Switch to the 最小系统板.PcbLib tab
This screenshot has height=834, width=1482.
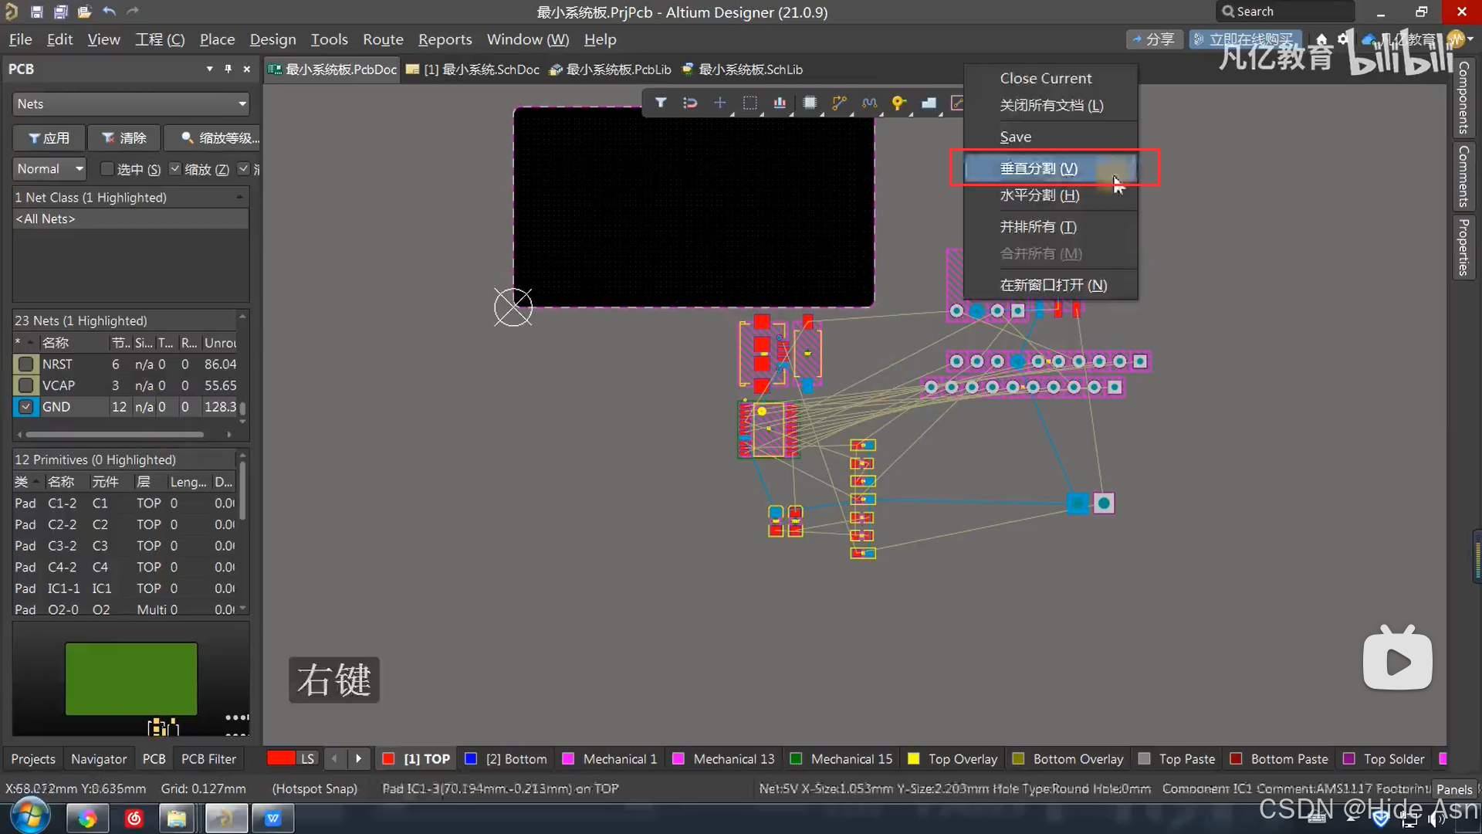[610, 69]
